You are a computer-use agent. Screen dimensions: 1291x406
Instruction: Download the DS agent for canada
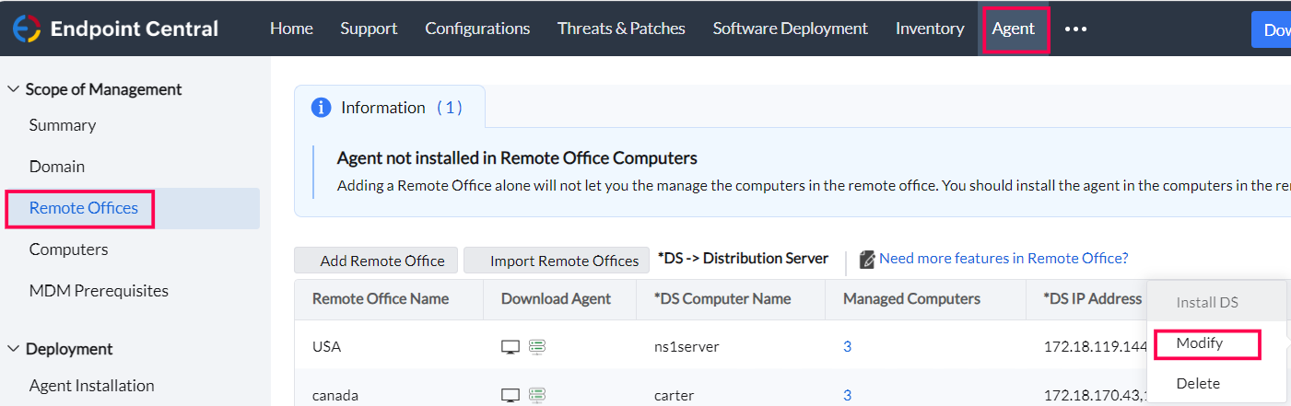point(537,395)
